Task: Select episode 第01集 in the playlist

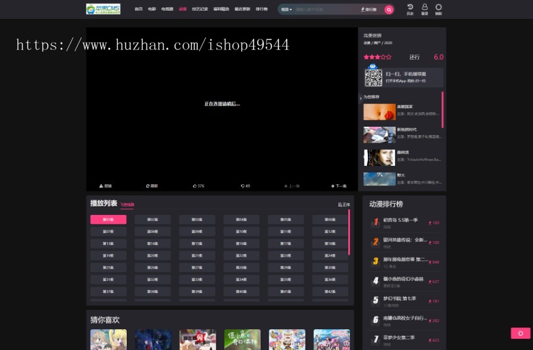Action: tap(108, 220)
